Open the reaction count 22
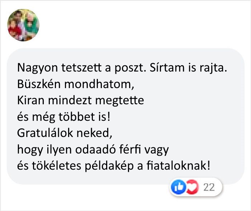The width and height of the screenshot is (251, 211). [x=208, y=187]
